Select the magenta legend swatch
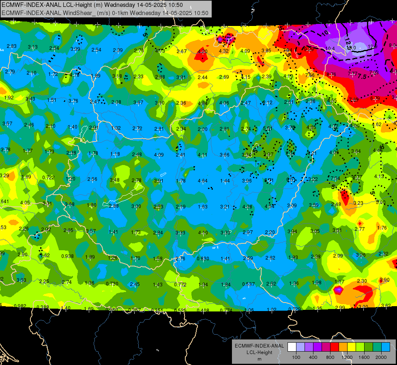 pyautogui.click(x=326, y=347)
